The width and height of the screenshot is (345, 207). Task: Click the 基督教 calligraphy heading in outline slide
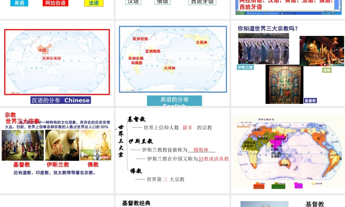click(x=137, y=119)
